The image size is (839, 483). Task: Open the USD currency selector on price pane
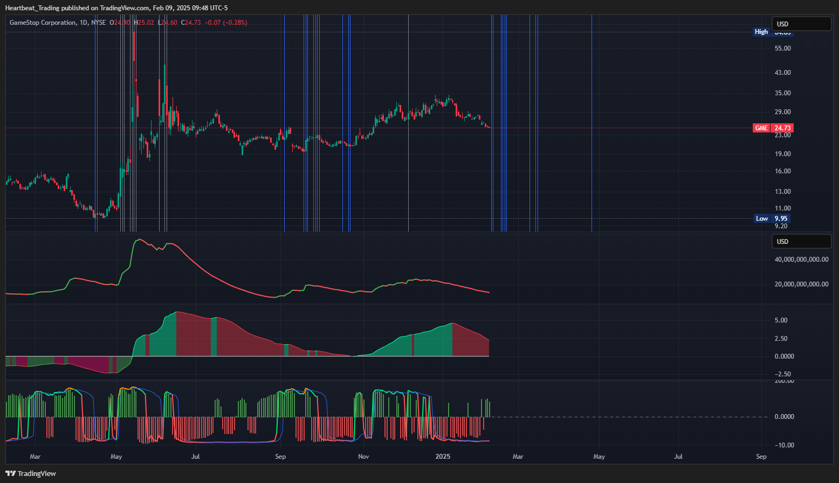(802, 24)
